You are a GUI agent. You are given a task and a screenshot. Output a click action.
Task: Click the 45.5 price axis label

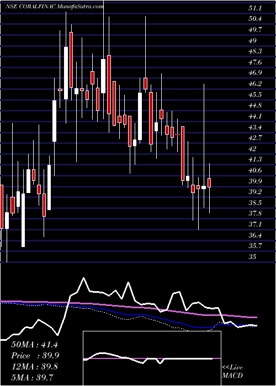pos(255,94)
